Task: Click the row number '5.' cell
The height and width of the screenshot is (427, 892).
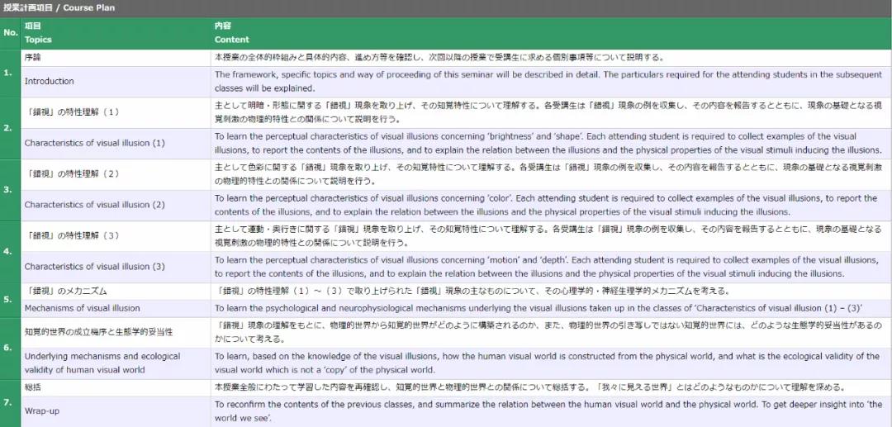Action: point(10,299)
